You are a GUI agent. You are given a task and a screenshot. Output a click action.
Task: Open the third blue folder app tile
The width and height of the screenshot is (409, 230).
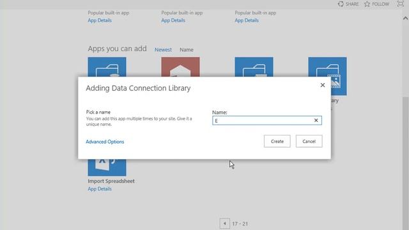click(x=254, y=66)
